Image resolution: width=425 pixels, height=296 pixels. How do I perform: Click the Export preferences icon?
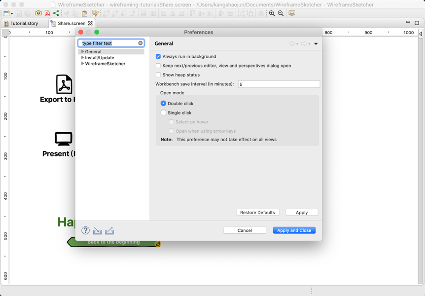click(x=109, y=230)
